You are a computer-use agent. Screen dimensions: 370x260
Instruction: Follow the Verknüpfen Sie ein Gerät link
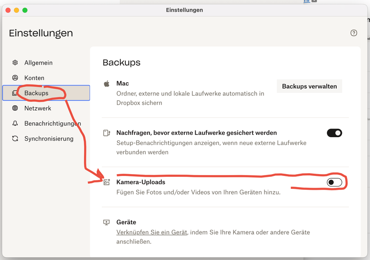click(152, 232)
